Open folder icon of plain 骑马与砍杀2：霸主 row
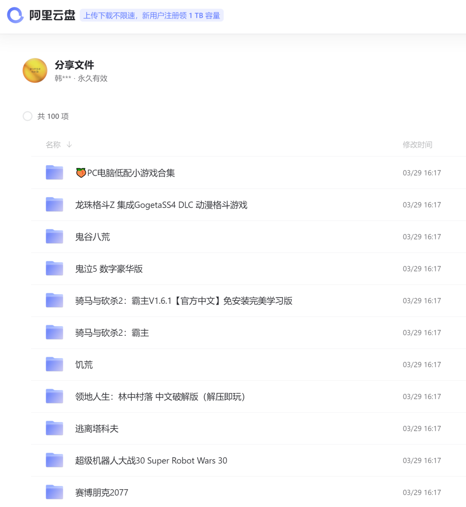Image resolution: width=466 pixels, height=507 pixels. 54,332
